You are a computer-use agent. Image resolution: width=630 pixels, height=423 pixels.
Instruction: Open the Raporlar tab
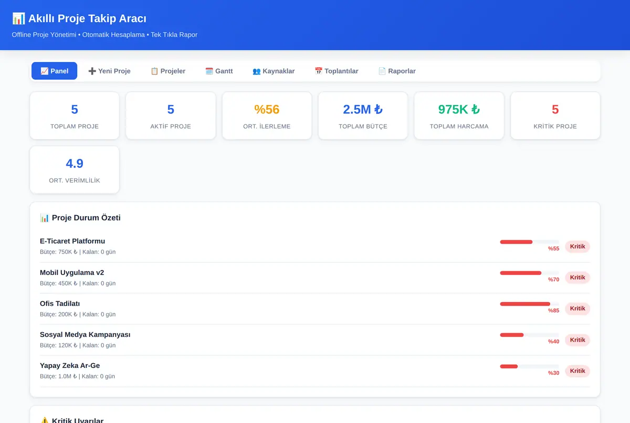point(397,71)
